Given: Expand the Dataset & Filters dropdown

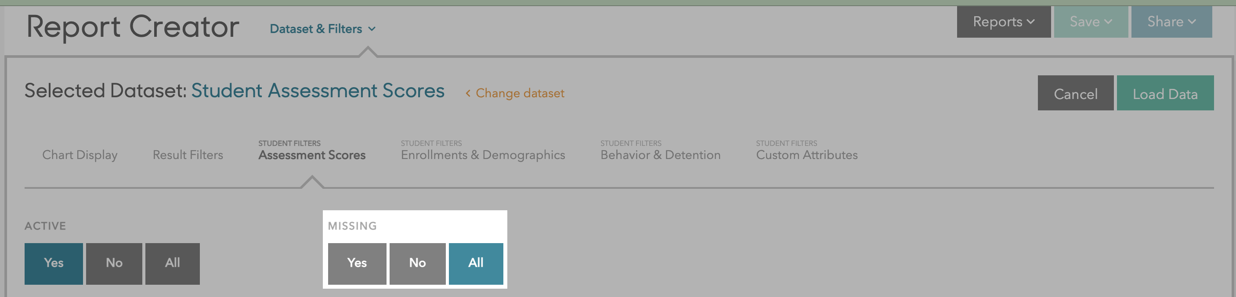Looking at the screenshot, I should (322, 29).
